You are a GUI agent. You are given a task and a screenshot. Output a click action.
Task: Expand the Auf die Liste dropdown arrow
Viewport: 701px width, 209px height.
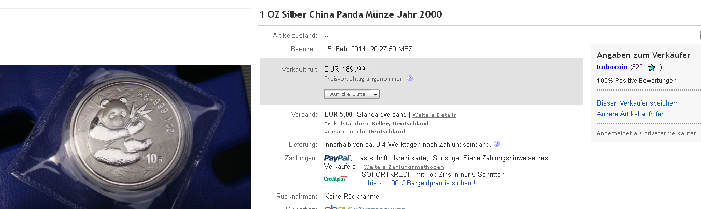click(375, 94)
